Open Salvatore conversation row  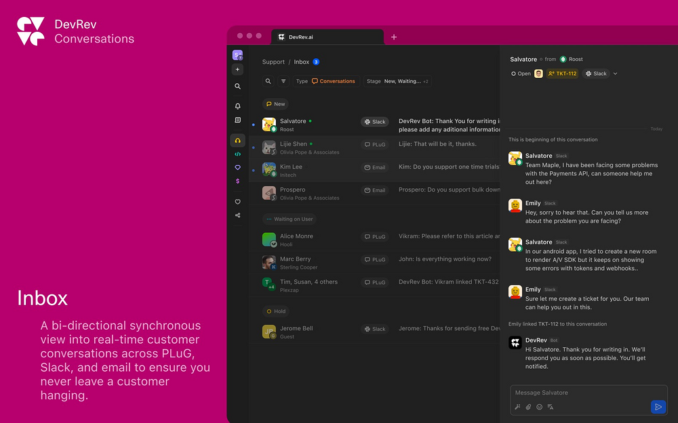(374, 125)
